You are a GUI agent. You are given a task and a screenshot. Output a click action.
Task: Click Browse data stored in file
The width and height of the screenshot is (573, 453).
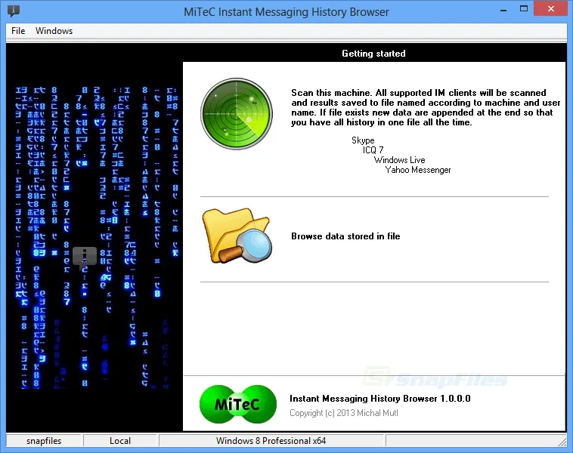coord(345,236)
